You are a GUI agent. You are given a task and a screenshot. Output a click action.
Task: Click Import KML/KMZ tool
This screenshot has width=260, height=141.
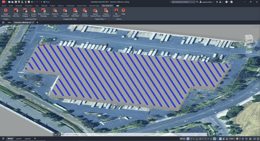click(75, 12)
